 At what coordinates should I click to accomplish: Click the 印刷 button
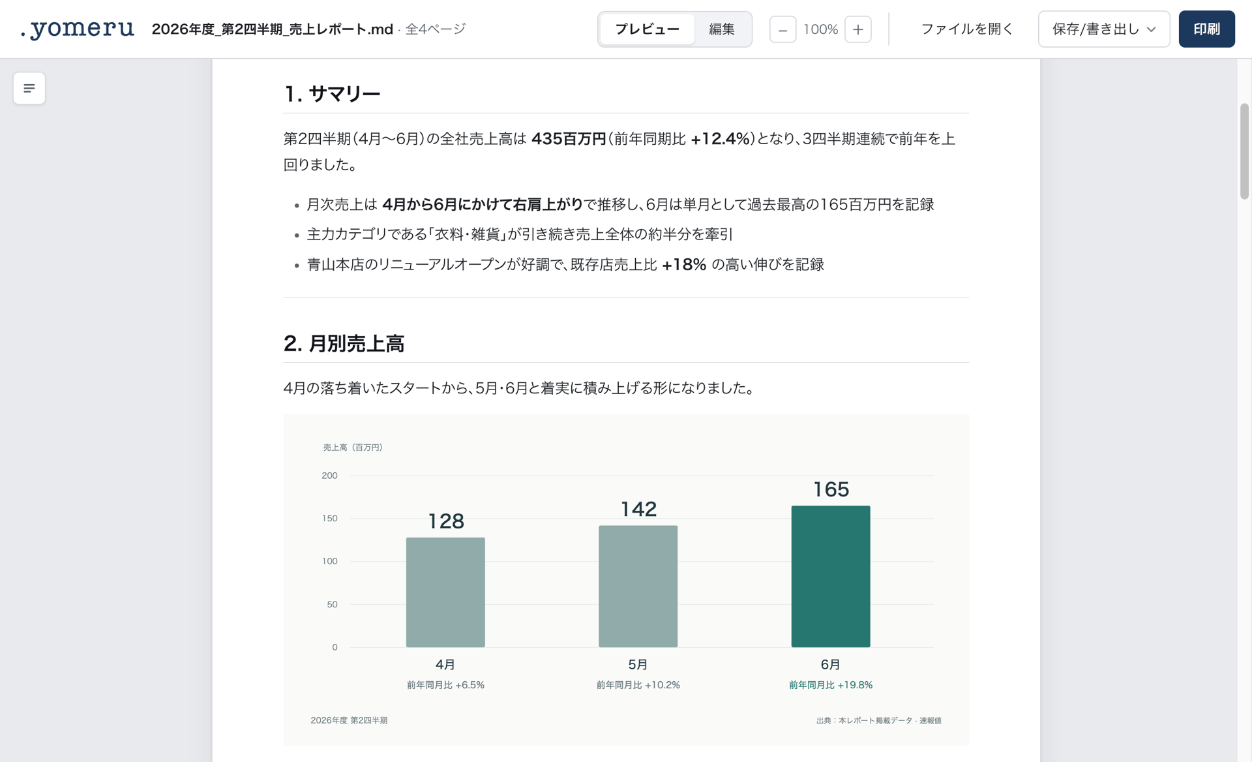pos(1206,29)
